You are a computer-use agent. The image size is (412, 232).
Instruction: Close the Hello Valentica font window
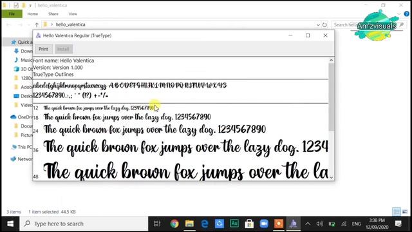pos(325,35)
